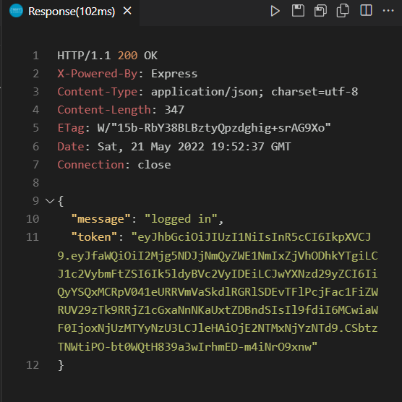Click token line starting with QyYSQxMC
This screenshot has height=402, width=402.
coord(218,292)
